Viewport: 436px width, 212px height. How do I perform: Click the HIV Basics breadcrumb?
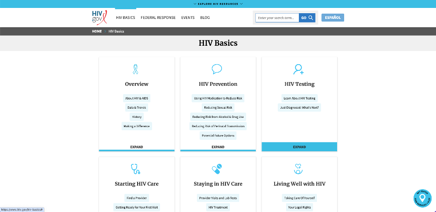116,31
